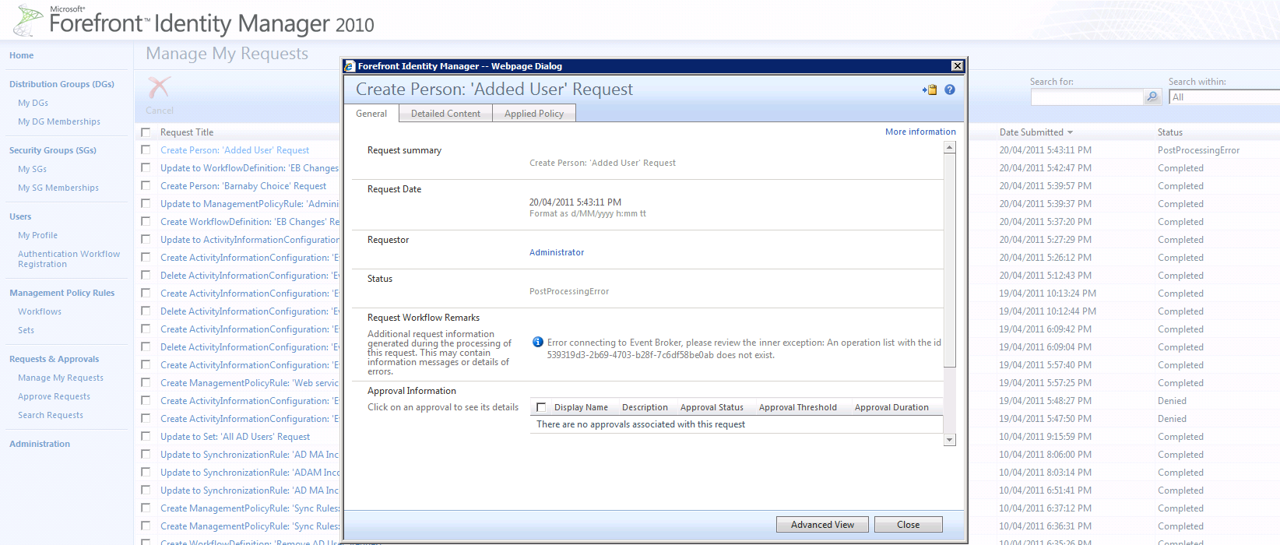Viewport: 1280px width, 545px height.
Task: Click the Description column header in approvals
Action: pyautogui.click(x=645, y=407)
